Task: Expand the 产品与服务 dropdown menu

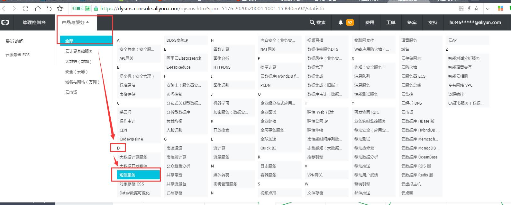Action: point(76,22)
